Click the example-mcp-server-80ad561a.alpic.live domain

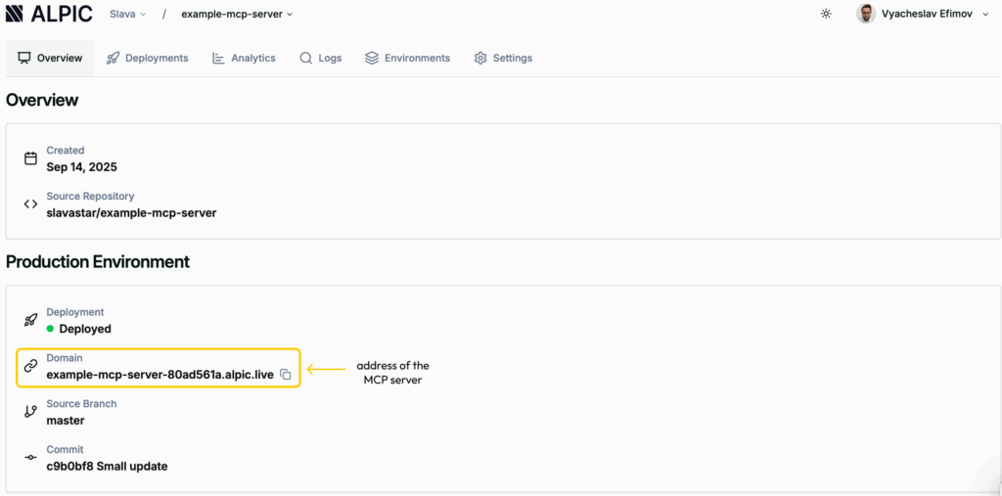coord(159,375)
